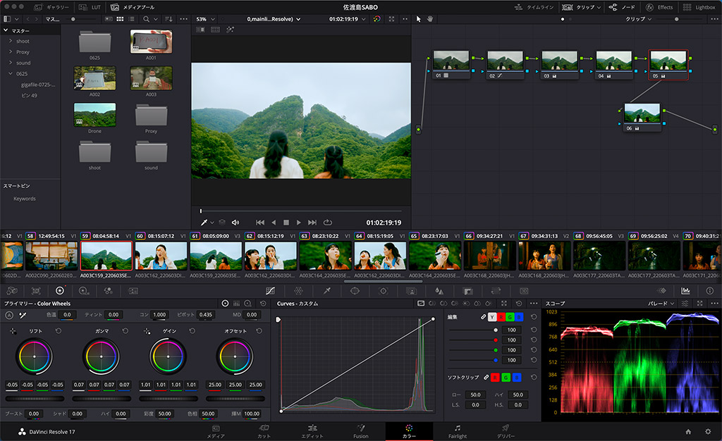Image resolution: width=722 pixels, height=441 pixels.
Task: Show the Scopes palette icon
Action: [685, 291]
